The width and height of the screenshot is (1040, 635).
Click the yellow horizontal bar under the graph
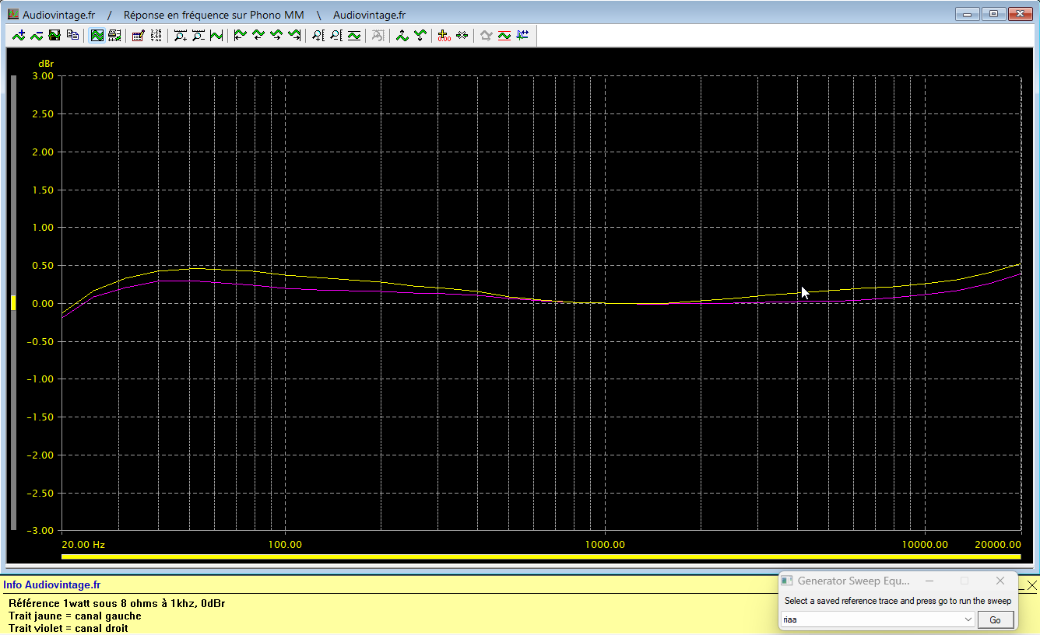pyautogui.click(x=540, y=556)
